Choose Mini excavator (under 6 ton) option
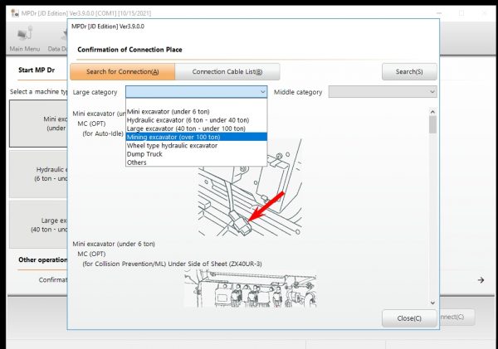The width and height of the screenshot is (498, 349). pos(196,112)
